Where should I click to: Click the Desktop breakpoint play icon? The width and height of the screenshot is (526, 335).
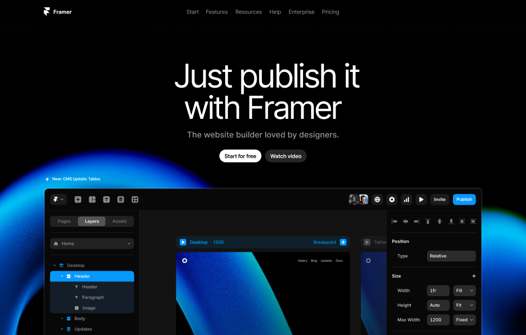pos(183,242)
